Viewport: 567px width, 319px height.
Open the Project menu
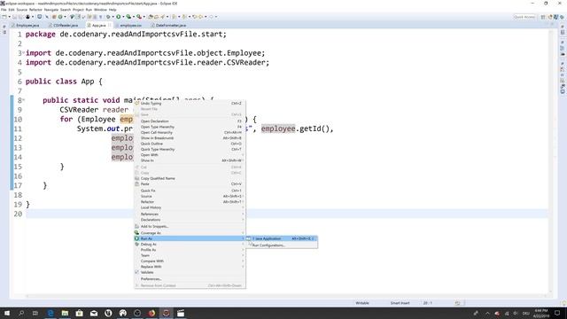coord(78,10)
